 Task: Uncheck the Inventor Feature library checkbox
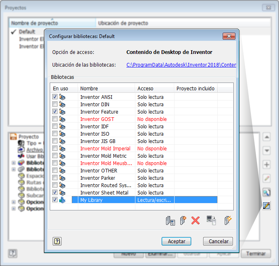[x=55, y=112]
